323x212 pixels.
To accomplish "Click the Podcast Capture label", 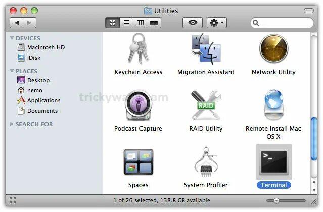I will [138, 129].
